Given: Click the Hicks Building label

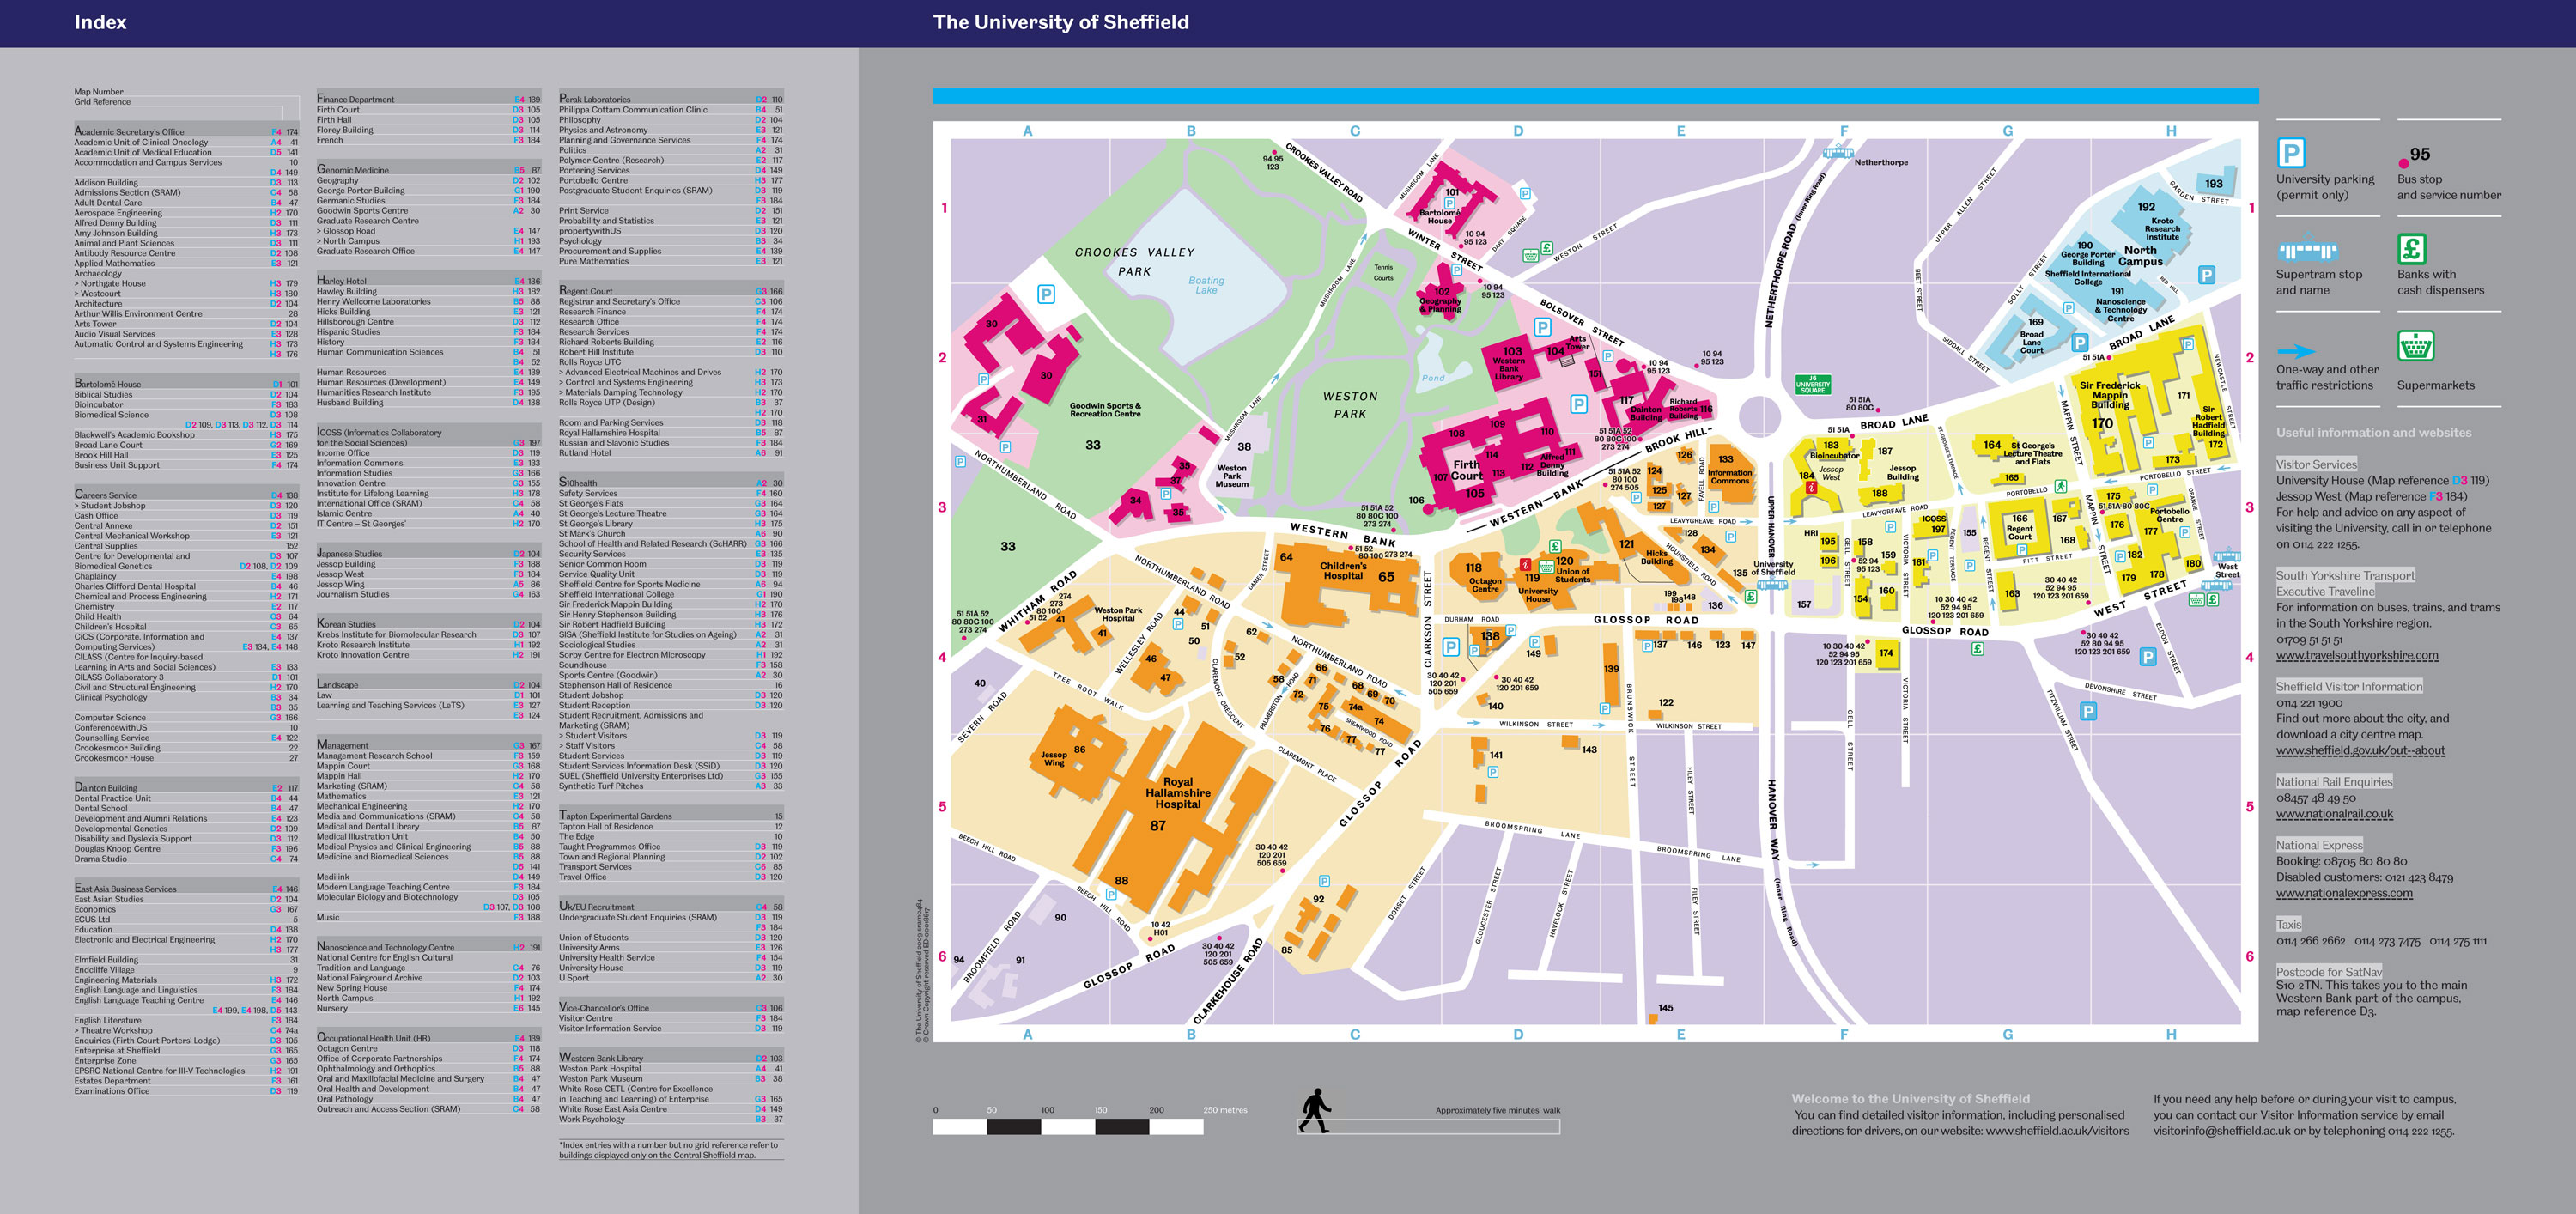Looking at the screenshot, I should point(1656,556).
